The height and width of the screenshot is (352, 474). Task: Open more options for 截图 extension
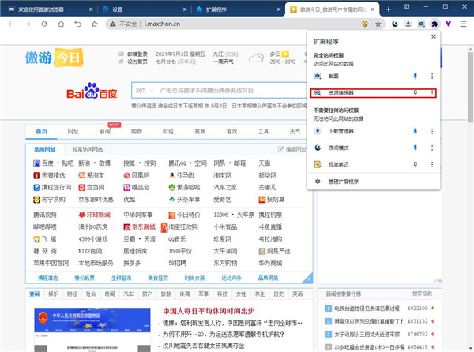pos(431,76)
